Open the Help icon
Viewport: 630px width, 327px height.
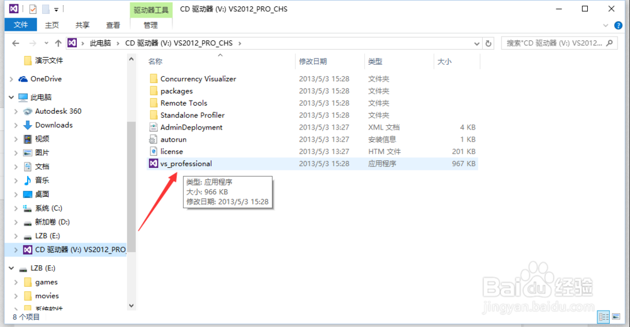click(x=618, y=25)
